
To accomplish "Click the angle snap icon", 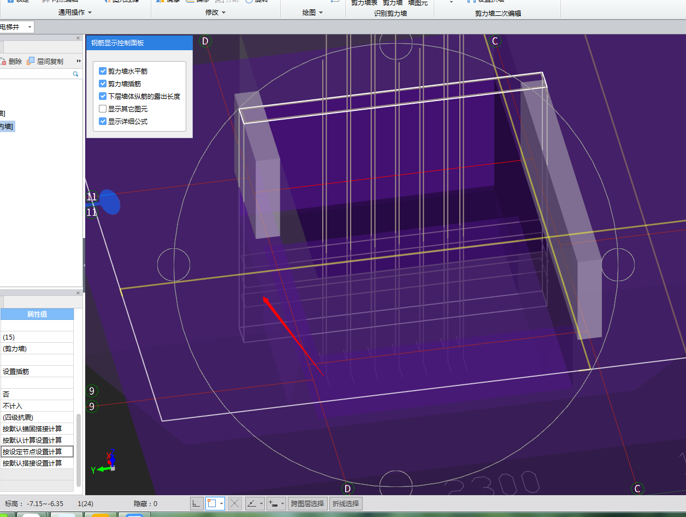I will coord(252,503).
